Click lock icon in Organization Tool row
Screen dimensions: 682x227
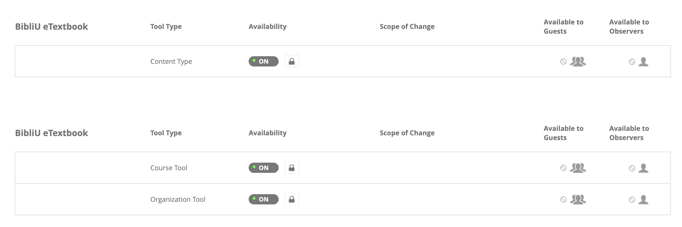pyautogui.click(x=292, y=199)
